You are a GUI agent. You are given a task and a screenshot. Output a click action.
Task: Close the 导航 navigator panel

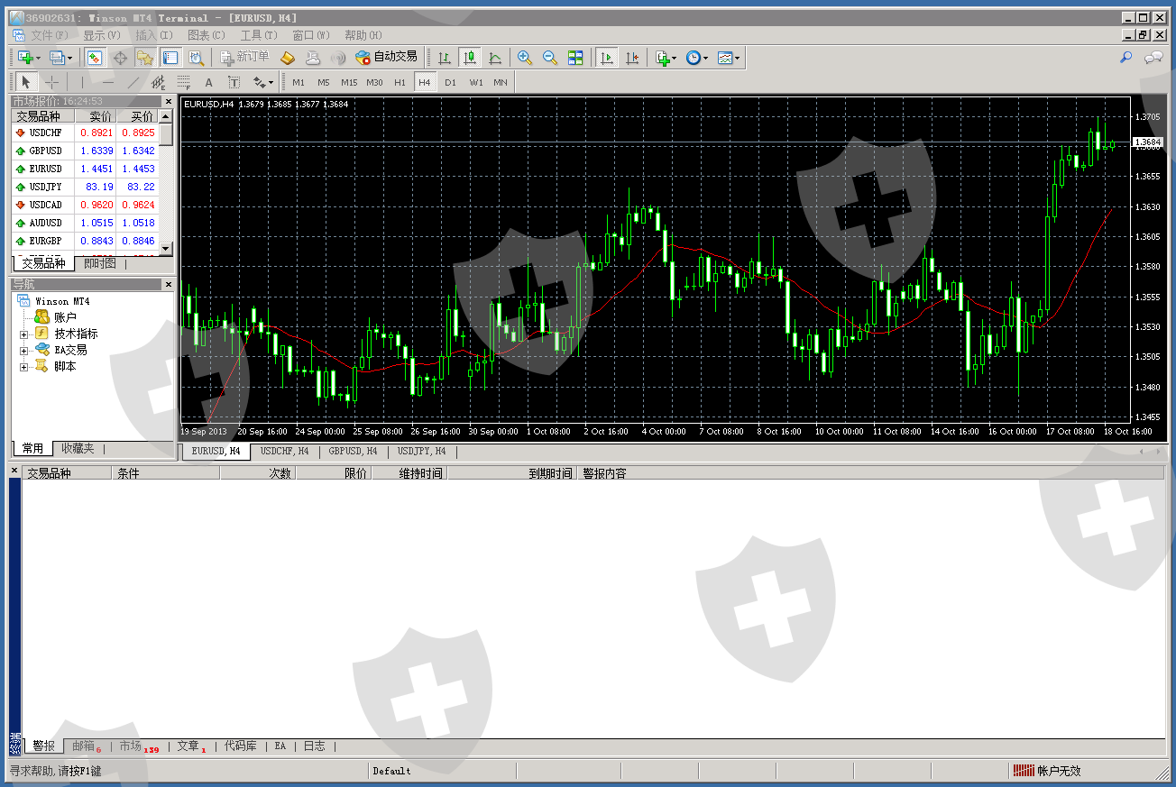coord(168,284)
